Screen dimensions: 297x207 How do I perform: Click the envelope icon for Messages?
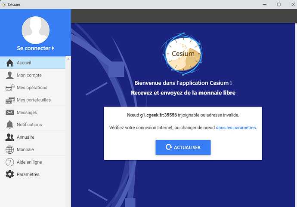(x=9, y=113)
